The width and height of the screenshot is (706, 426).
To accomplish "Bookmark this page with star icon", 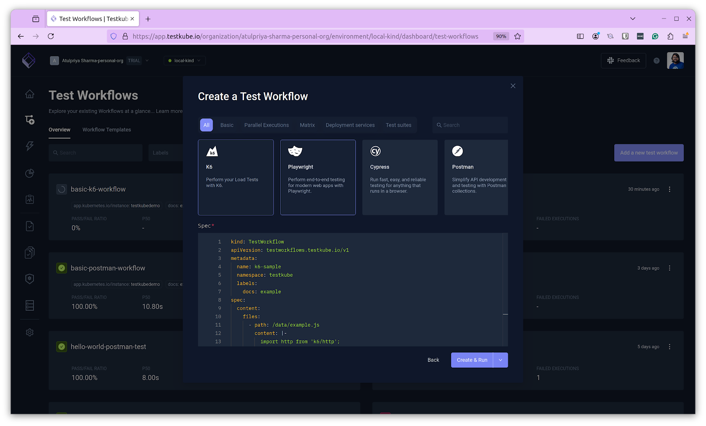I will point(518,36).
